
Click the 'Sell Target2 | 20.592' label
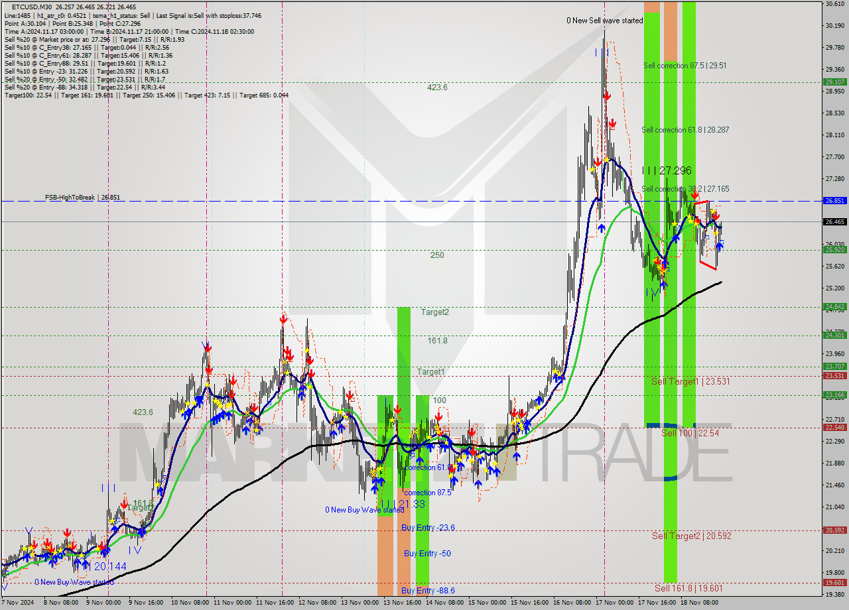[x=691, y=536]
